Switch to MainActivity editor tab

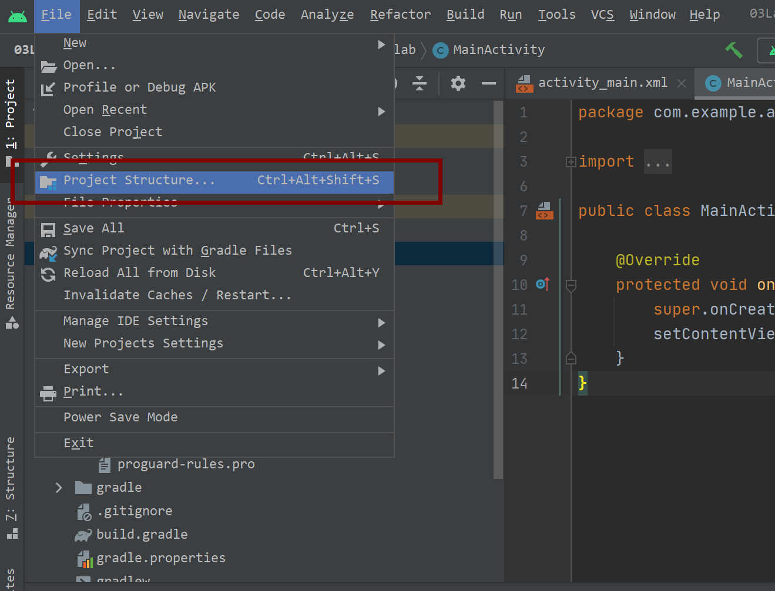[736, 83]
